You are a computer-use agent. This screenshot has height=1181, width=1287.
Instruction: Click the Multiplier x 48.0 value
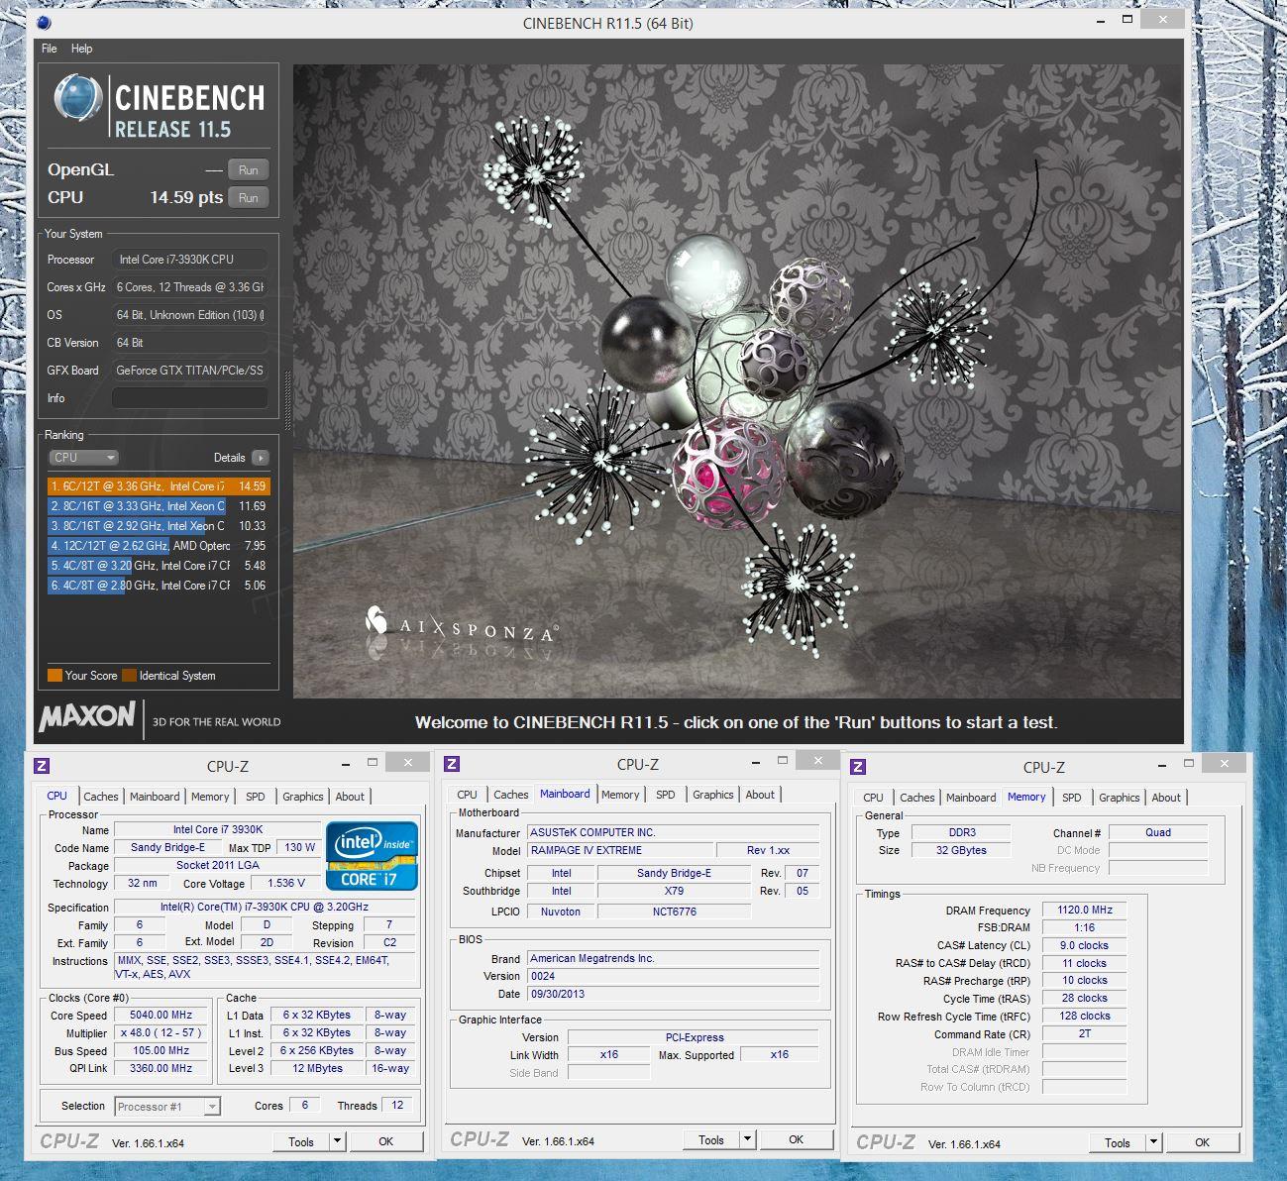[x=161, y=1032]
